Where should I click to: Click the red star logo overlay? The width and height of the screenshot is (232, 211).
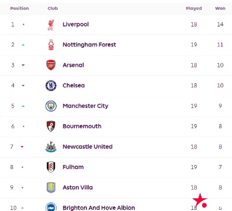[x=200, y=201]
